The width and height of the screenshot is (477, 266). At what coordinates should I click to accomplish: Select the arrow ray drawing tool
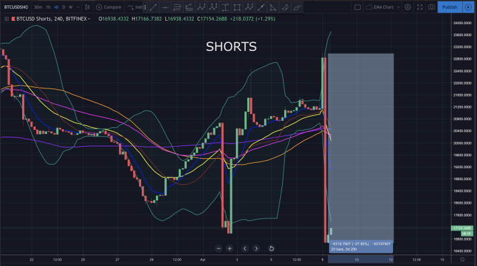[x=261, y=7]
